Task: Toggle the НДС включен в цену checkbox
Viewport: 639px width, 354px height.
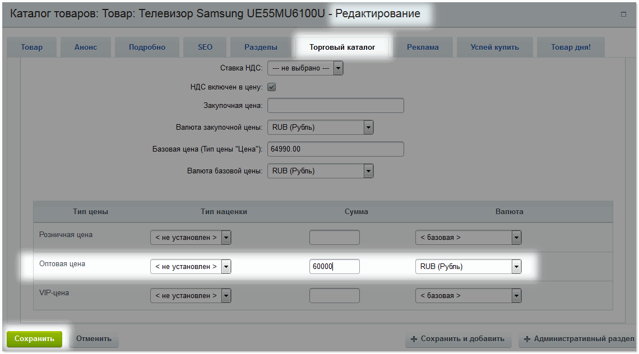Action: click(272, 87)
